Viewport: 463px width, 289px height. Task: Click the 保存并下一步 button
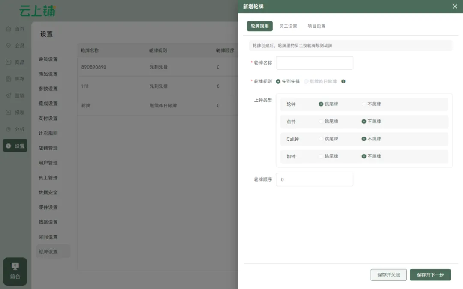click(x=430, y=275)
